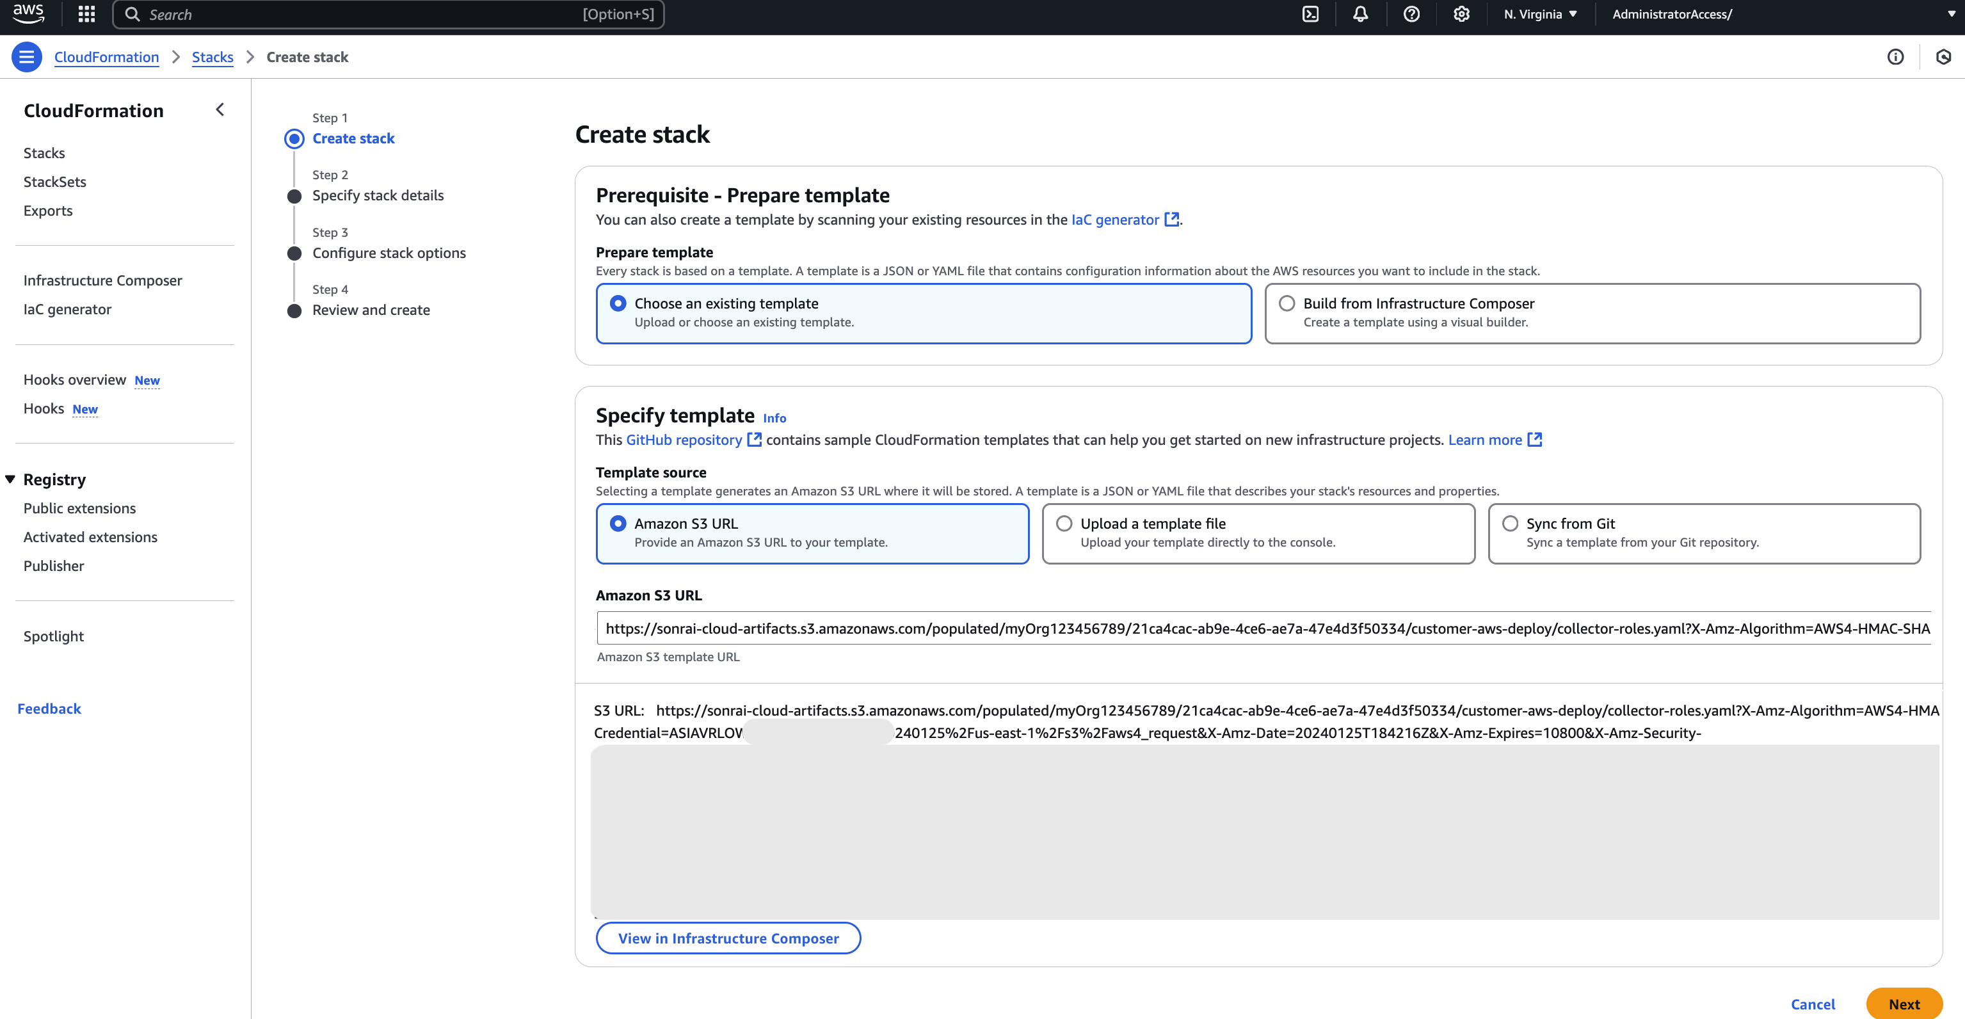Open StackSets in the sidebar
Screen dimensions: 1965x1019
(55, 182)
